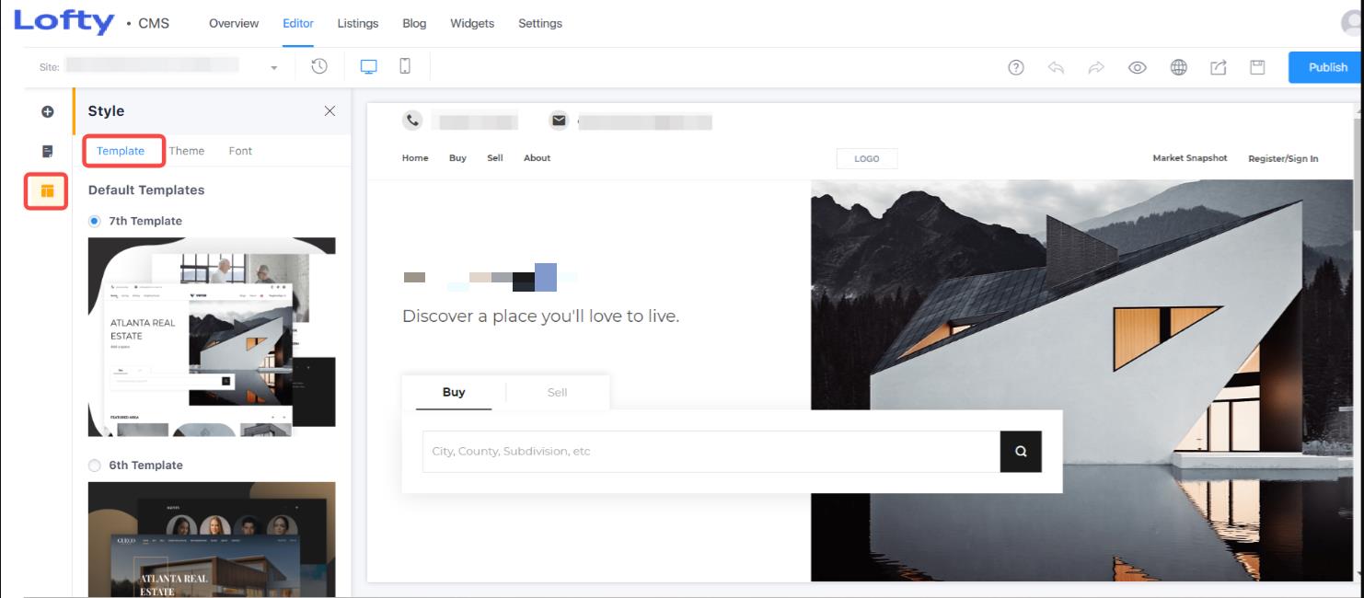Click the globe icon in the toolbar

point(1179,66)
